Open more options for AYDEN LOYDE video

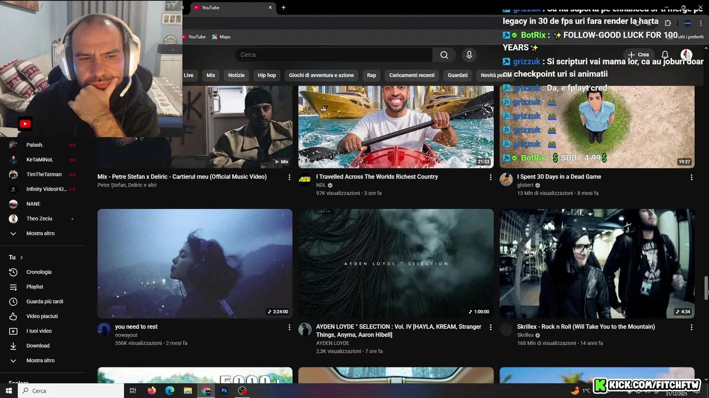[x=490, y=327]
